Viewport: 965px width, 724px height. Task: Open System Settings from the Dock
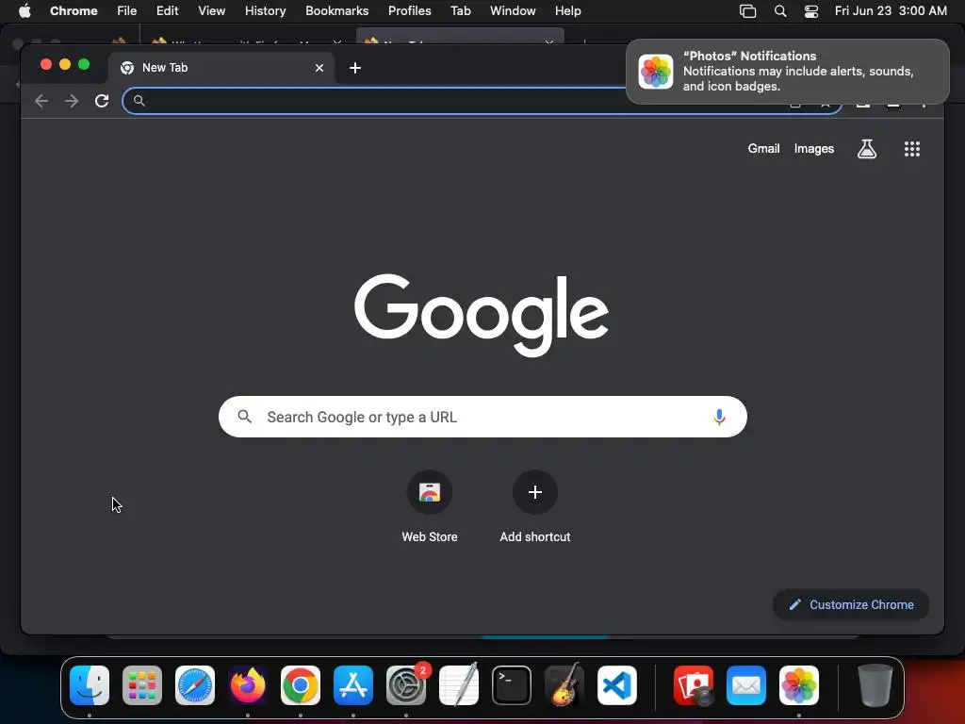click(406, 684)
